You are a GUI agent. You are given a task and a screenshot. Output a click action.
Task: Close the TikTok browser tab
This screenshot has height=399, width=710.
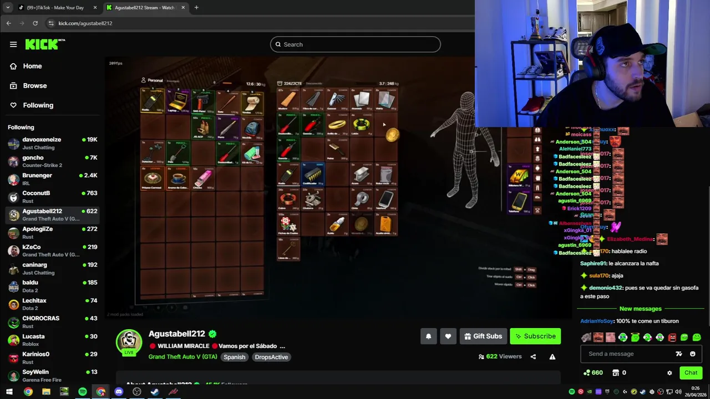click(x=95, y=8)
